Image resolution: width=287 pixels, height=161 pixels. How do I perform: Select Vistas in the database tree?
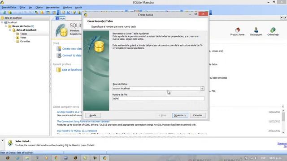23,38
